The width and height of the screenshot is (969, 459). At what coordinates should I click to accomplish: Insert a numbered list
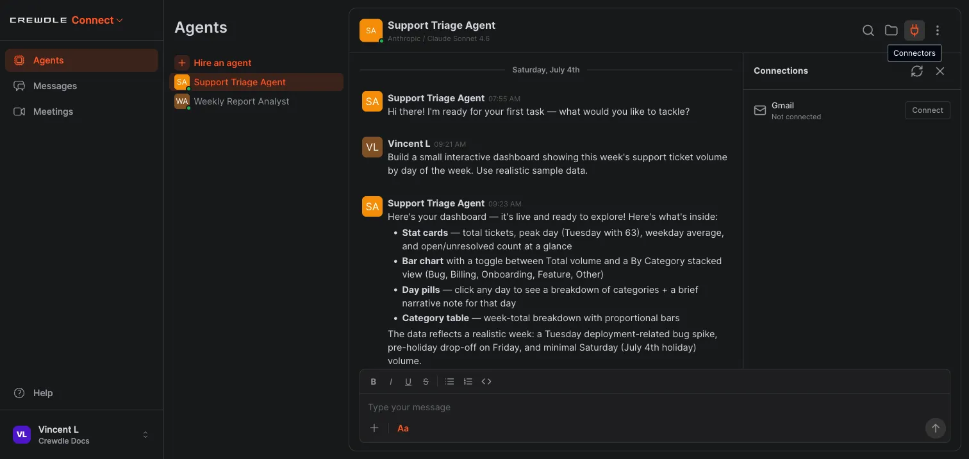coord(468,381)
